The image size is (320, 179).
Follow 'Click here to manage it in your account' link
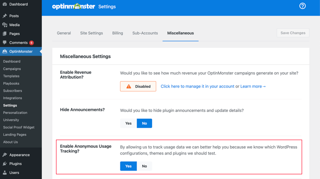197,86
